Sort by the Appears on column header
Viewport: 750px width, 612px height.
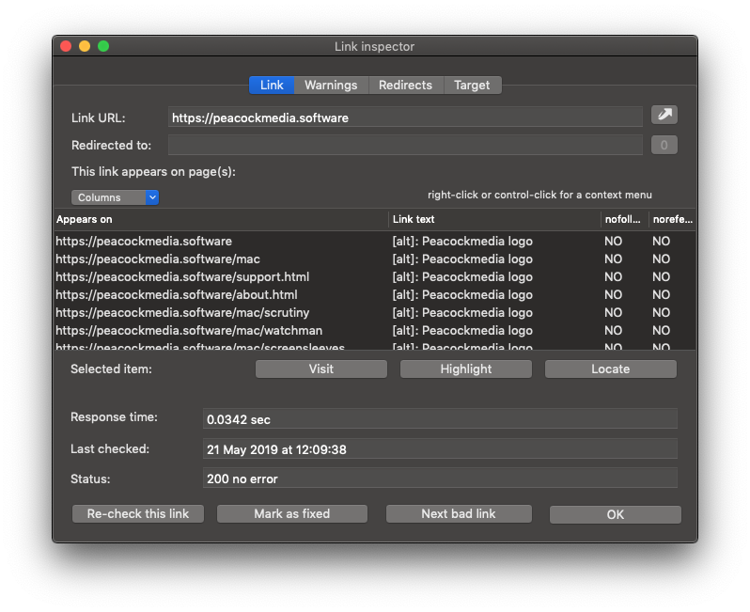pyautogui.click(x=221, y=219)
